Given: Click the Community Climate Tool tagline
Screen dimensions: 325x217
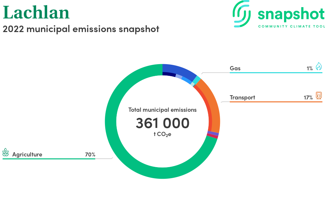Looking at the screenshot, I should pos(292,26).
